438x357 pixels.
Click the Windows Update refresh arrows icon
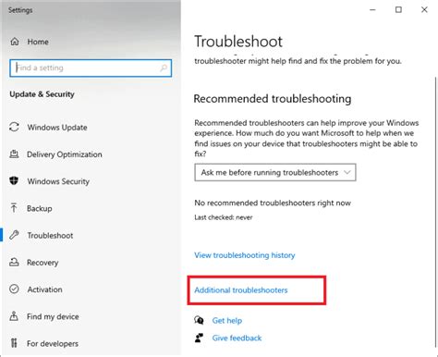pos(14,127)
